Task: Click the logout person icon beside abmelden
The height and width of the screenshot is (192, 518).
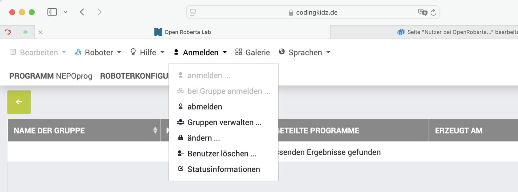Action: pos(181,106)
